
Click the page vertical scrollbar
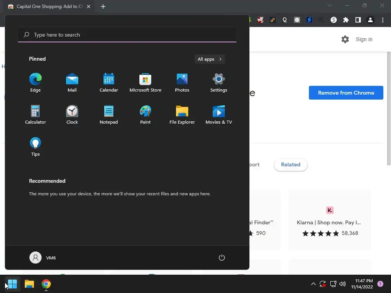[389, 108]
